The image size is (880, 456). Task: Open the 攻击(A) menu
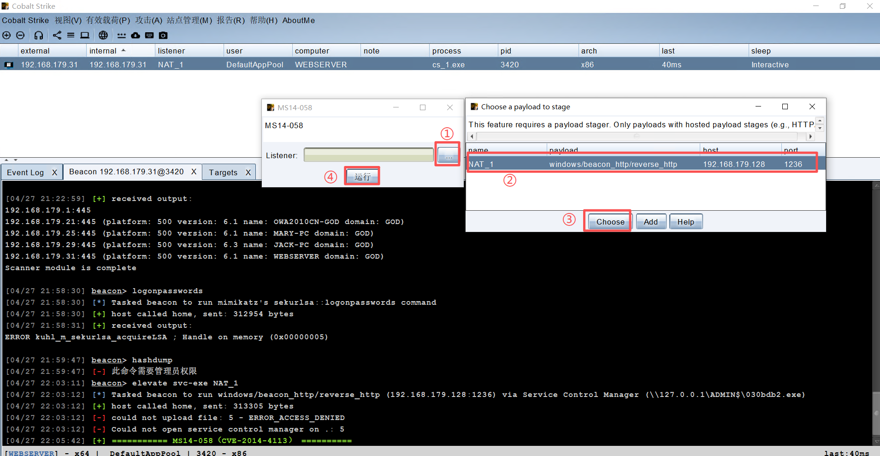(148, 20)
